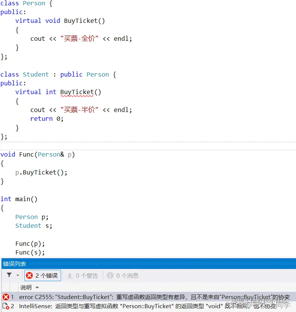Click the 'return 0;' statement
The height and width of the screenshot is (312, 296).
[47, 119]
